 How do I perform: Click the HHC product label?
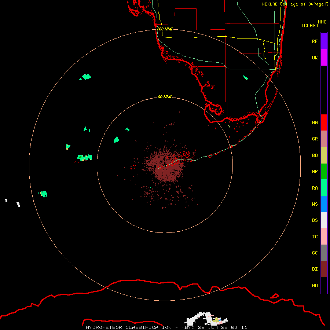click(322, 22)
